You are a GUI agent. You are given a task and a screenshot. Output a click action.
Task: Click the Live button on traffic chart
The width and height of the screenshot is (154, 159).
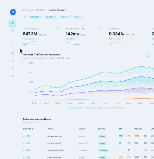click(147, 56)
